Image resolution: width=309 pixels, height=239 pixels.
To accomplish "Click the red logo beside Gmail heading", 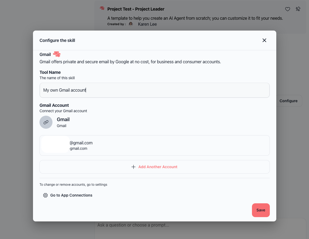I will tap(57, 54).
